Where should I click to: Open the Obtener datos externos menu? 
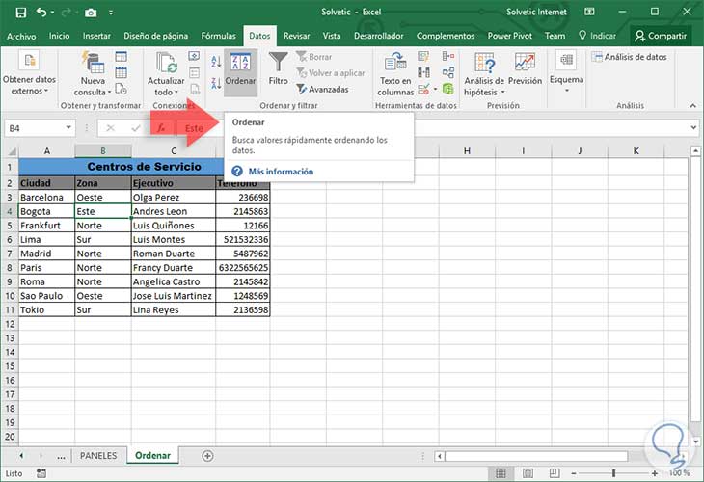point(29,72)
